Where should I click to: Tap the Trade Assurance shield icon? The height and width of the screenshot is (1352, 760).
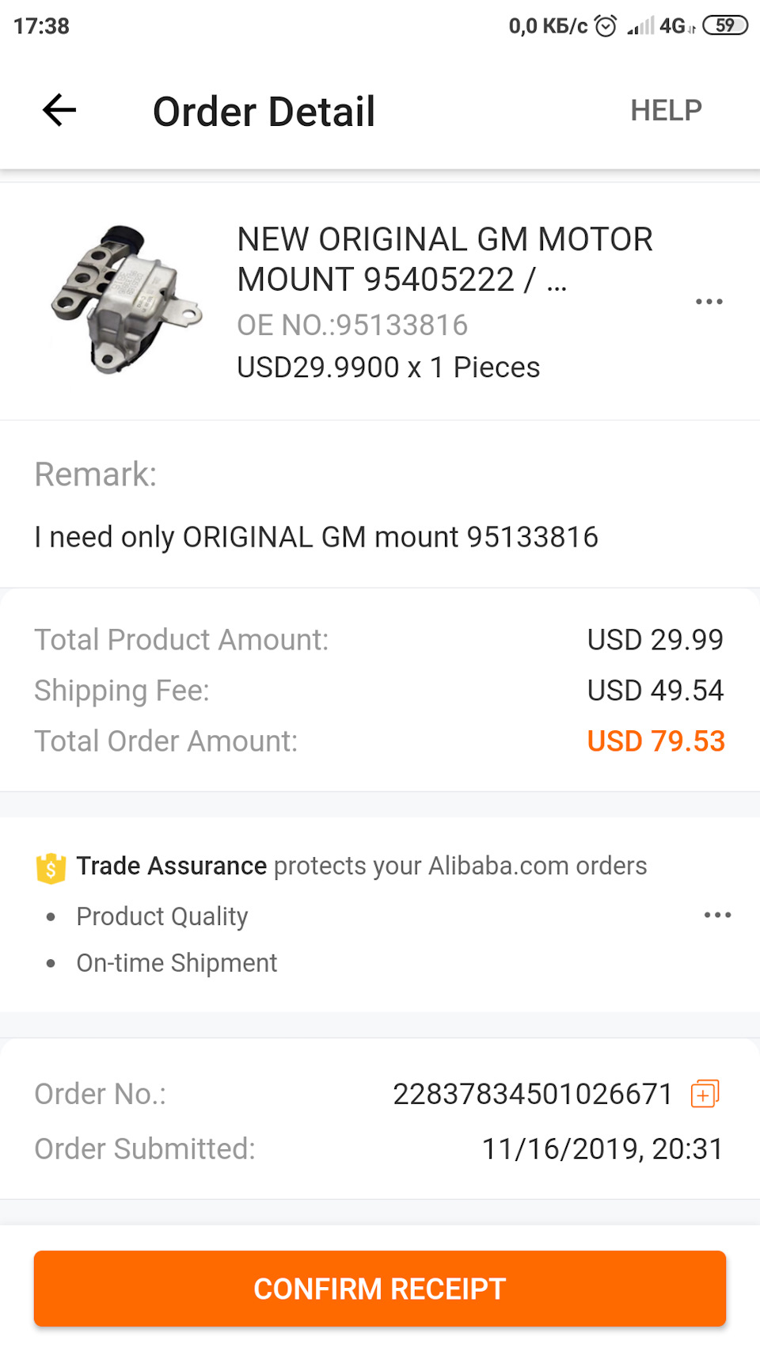pyautogui.click(x=51, y=868)
